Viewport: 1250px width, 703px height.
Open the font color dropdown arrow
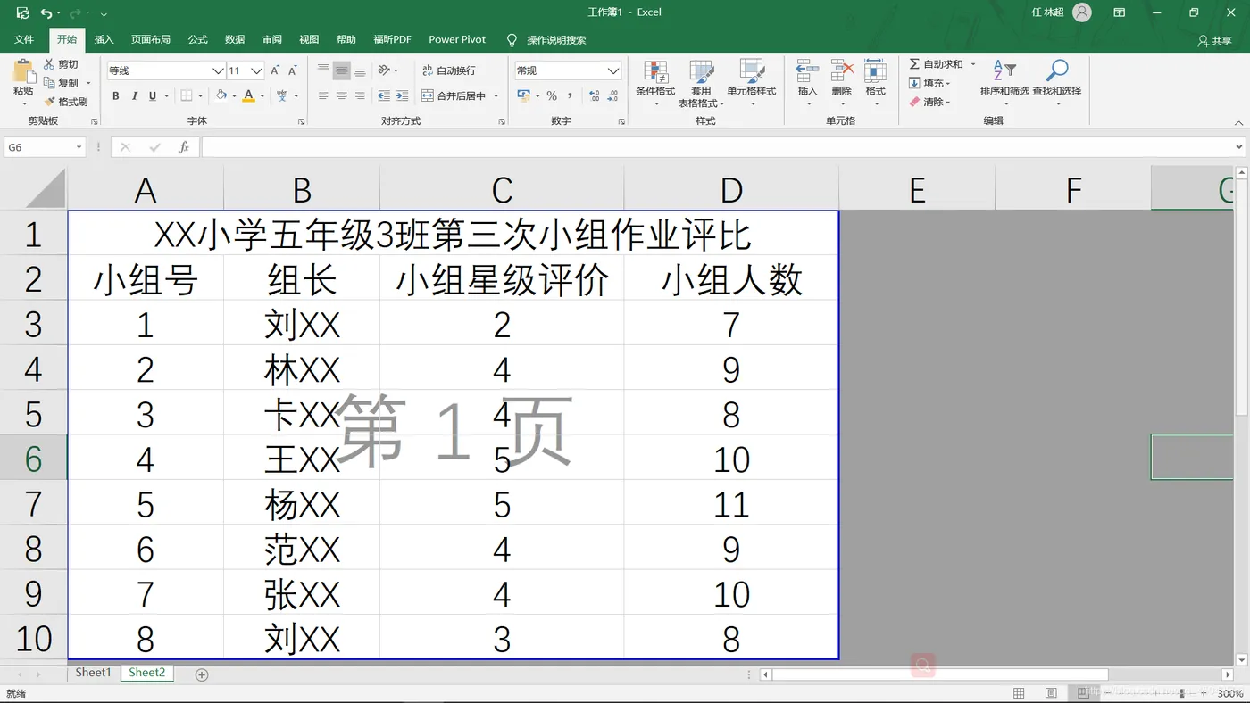point(263,96)
